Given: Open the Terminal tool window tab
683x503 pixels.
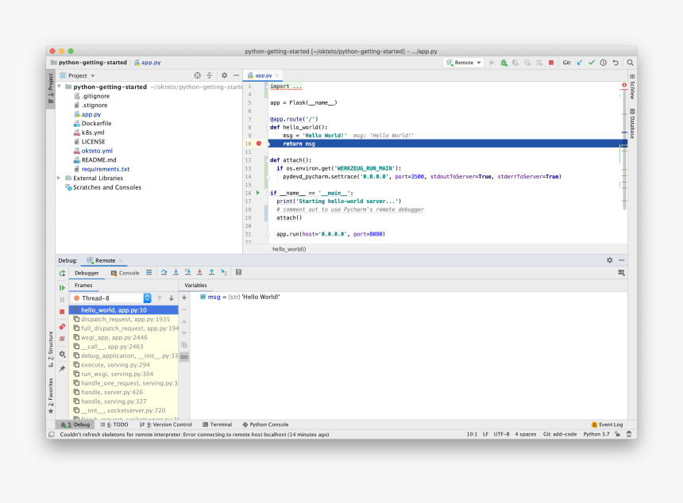Looking at the screenshot, I should (x=217, y=424).
